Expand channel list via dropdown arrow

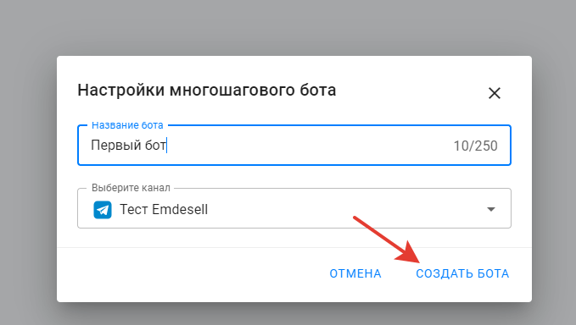coord(491,209)
